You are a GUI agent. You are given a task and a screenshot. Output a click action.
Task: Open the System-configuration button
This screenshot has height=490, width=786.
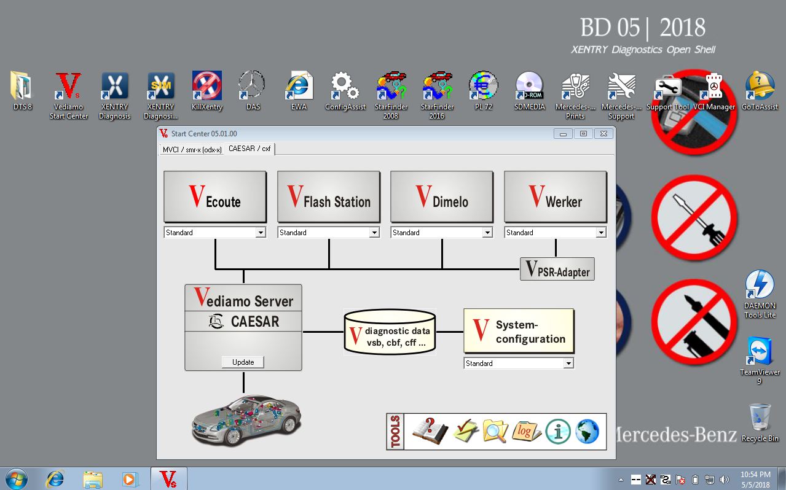(519, 331)
